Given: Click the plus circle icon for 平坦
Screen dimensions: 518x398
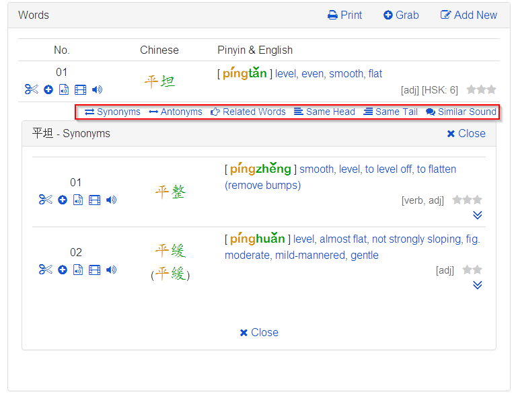Looking at the screenshot, I should tap(48, 89).
